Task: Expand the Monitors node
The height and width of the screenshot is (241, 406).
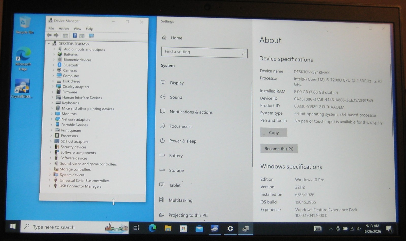Action: pyautogui.click(x=52, y=114)
